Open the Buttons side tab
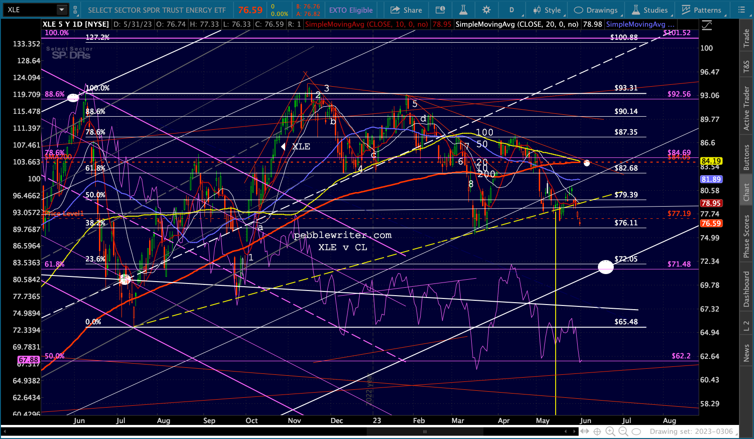 click(x=746, y=157)
